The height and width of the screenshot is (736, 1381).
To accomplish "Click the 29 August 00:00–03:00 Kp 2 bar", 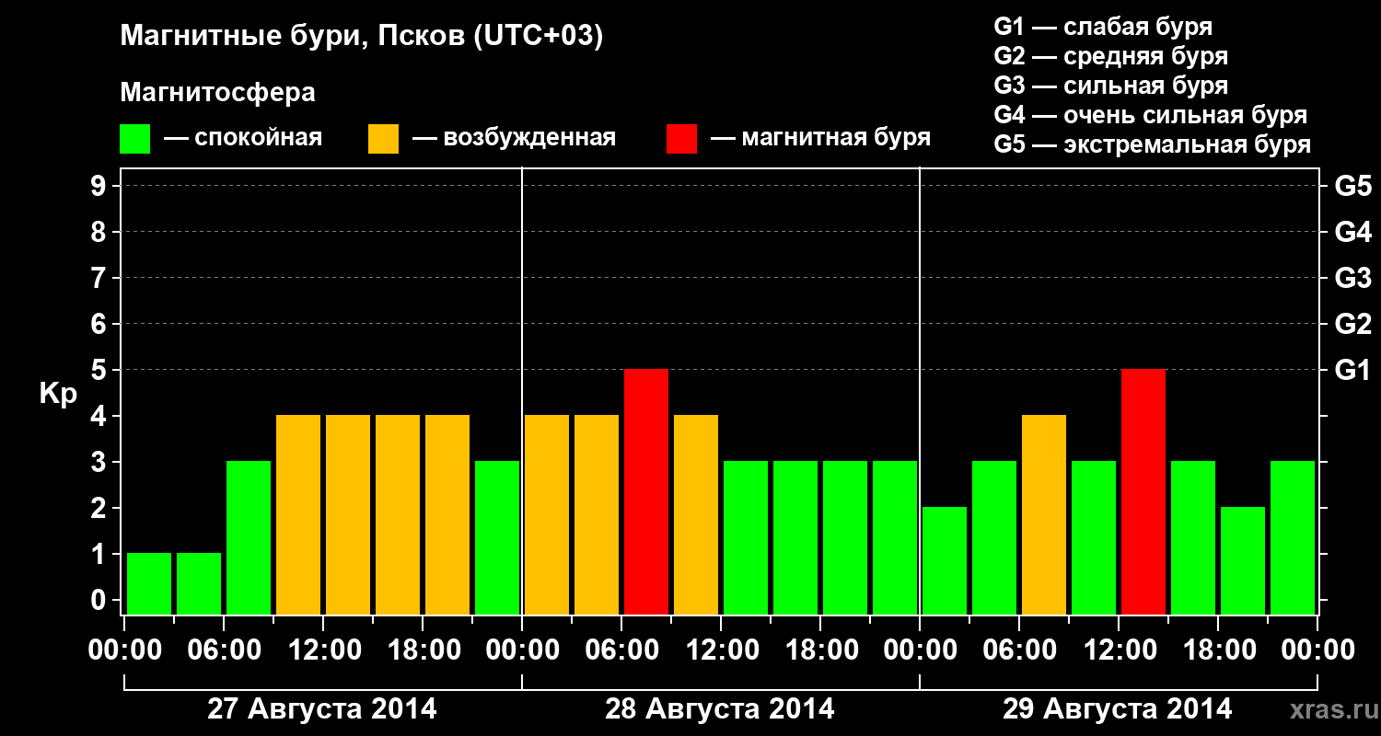I will [945, 560].
